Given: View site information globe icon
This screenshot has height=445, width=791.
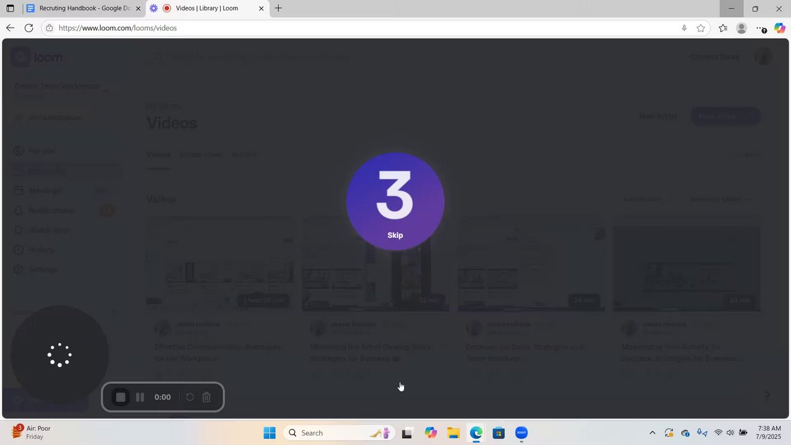Looking at the screenshot, I should tap(49, 28).
